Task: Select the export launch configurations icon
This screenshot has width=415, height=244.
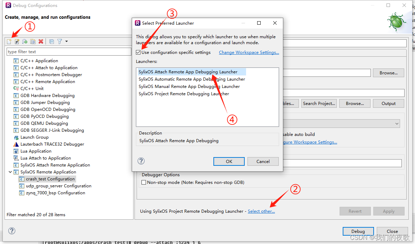Action: point(24,41)
